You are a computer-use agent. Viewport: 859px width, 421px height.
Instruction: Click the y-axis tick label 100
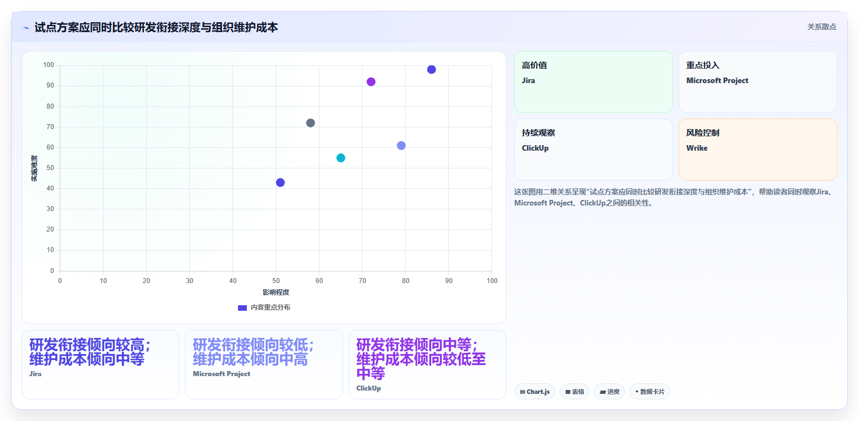coord(48,65)
